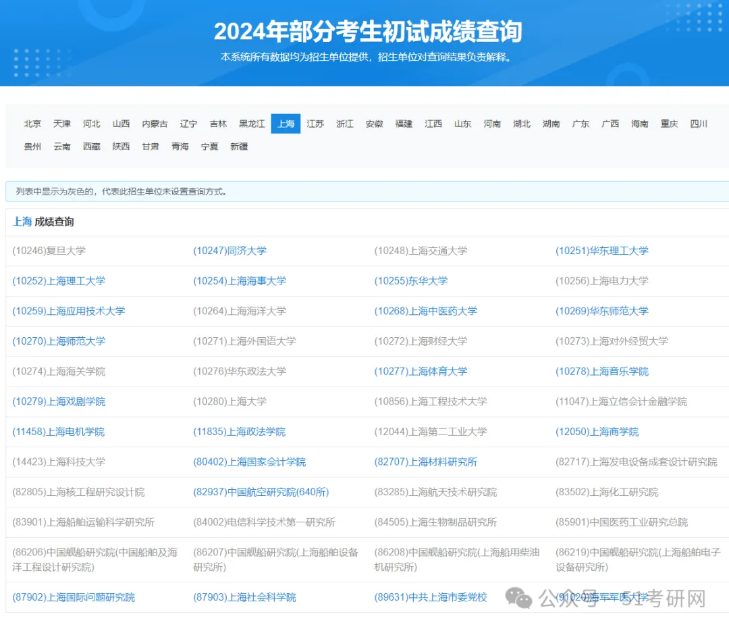Open (10277)上海体育大学 link
This screenshot has height=627, width=729.
(421, 372)
